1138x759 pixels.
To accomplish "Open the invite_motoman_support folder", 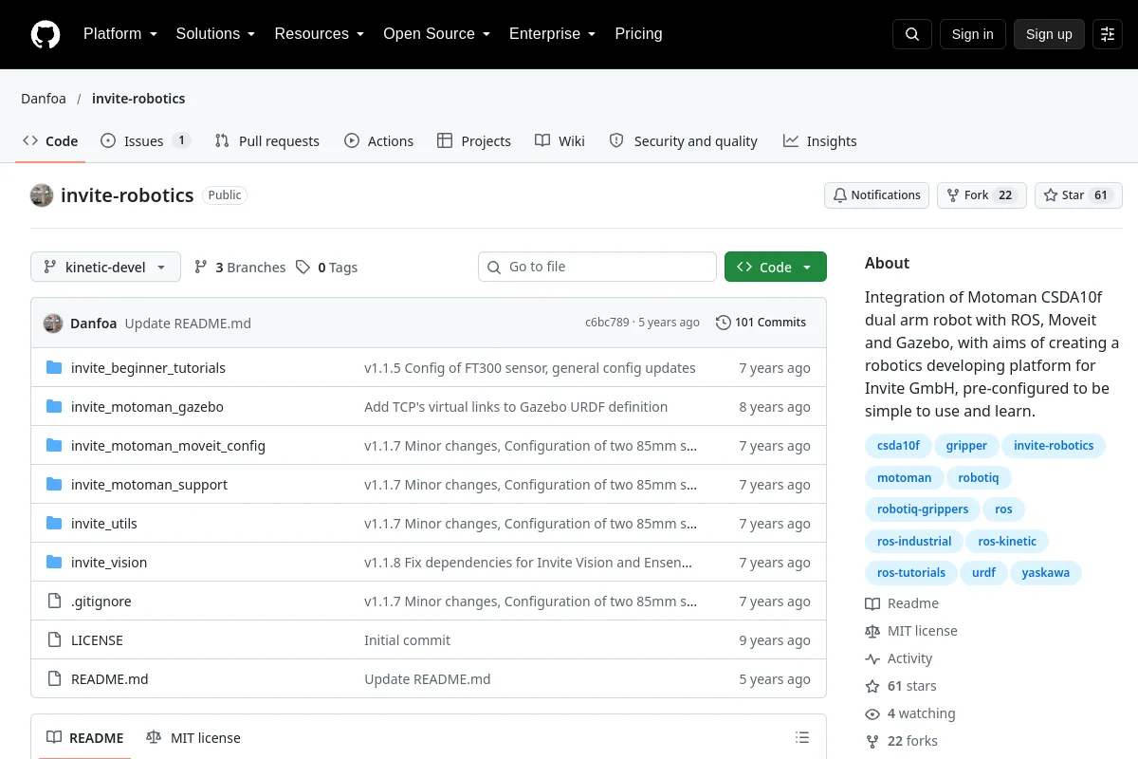I will tap(149, 485).
